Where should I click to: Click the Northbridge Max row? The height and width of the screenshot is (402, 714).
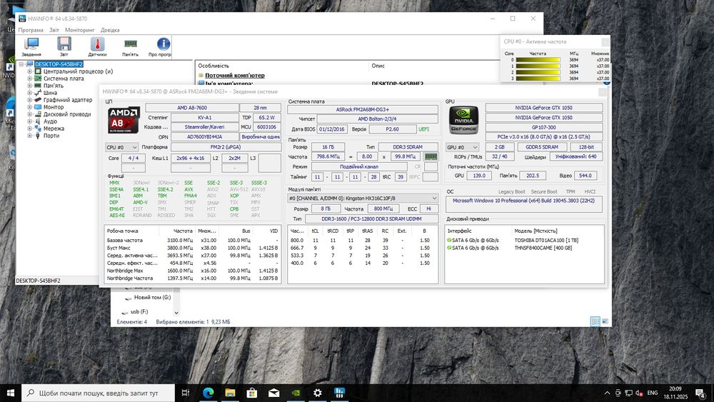tap(193, 271)
